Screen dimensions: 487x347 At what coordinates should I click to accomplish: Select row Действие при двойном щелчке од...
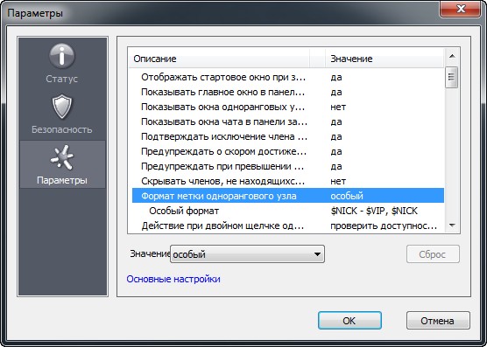288,226
